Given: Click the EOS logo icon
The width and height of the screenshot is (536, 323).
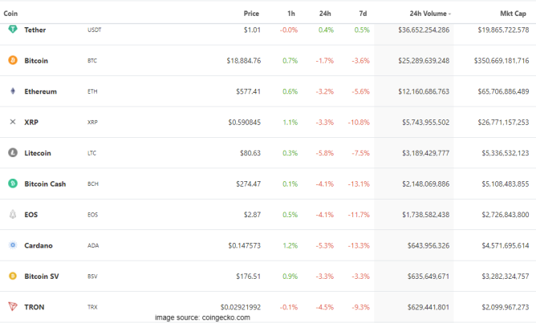Looking at the screenshot, I should click(13, 214).
